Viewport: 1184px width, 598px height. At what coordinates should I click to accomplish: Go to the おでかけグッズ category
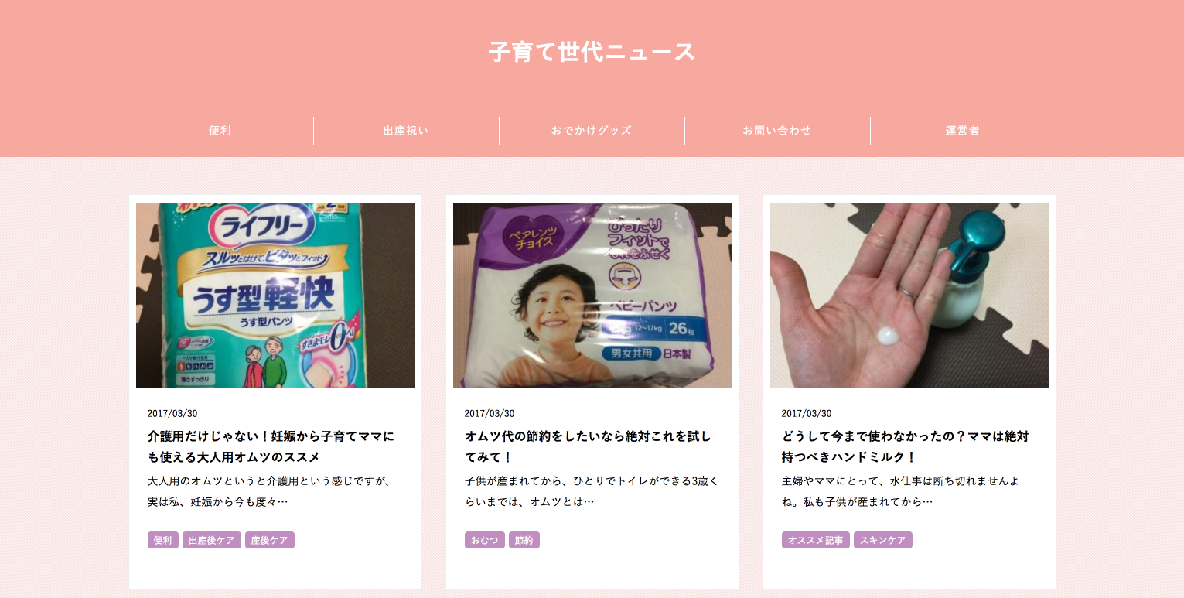[592, 131]
